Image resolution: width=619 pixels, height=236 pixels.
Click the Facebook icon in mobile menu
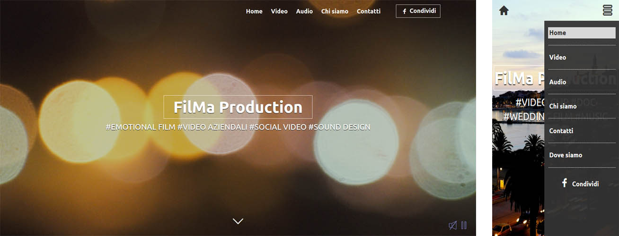coord(564,183)
